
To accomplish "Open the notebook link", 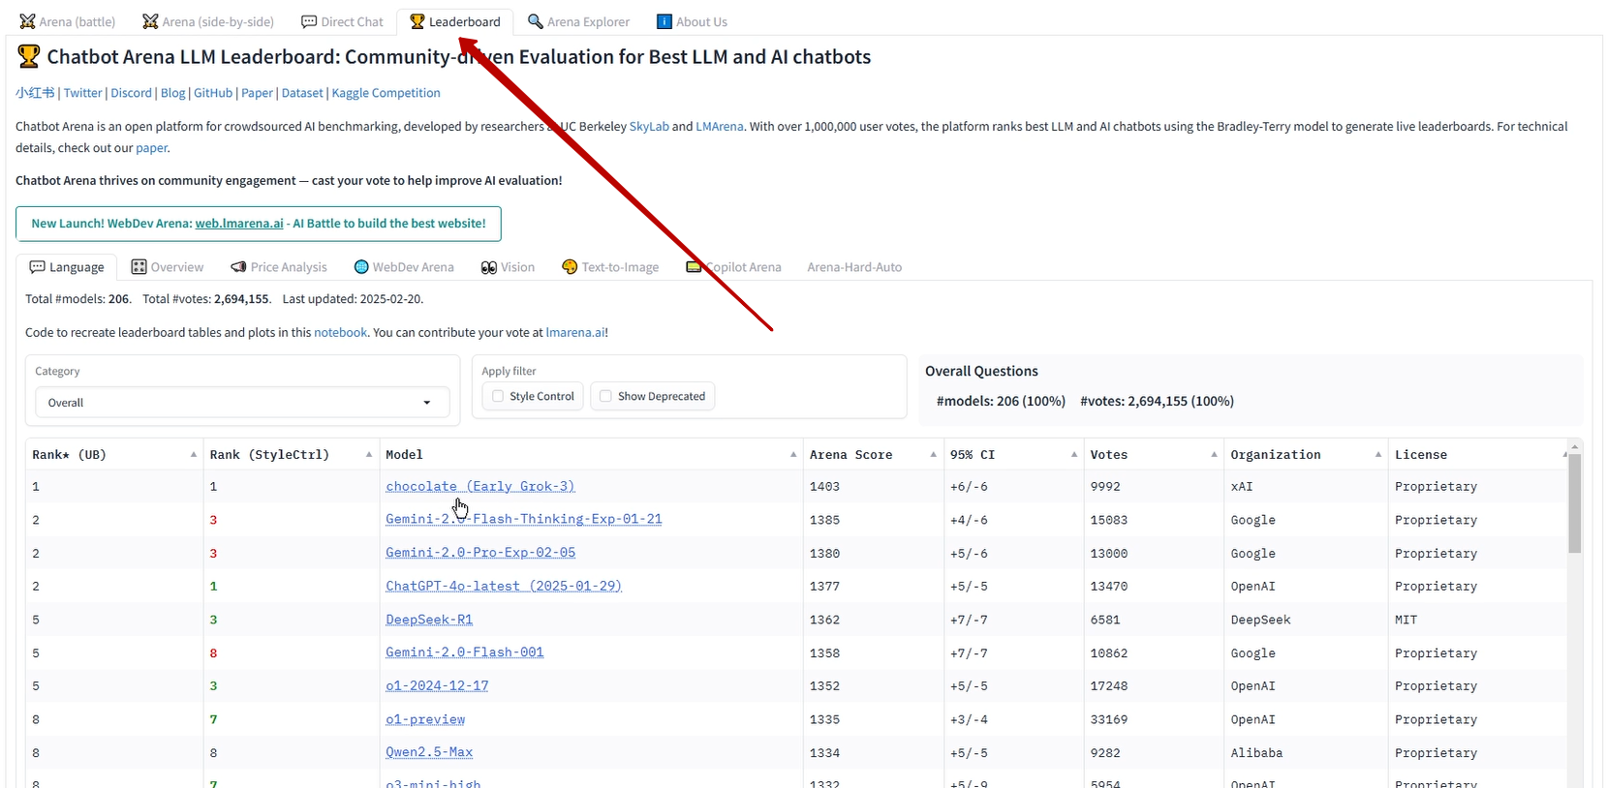I will coord(340,332).
